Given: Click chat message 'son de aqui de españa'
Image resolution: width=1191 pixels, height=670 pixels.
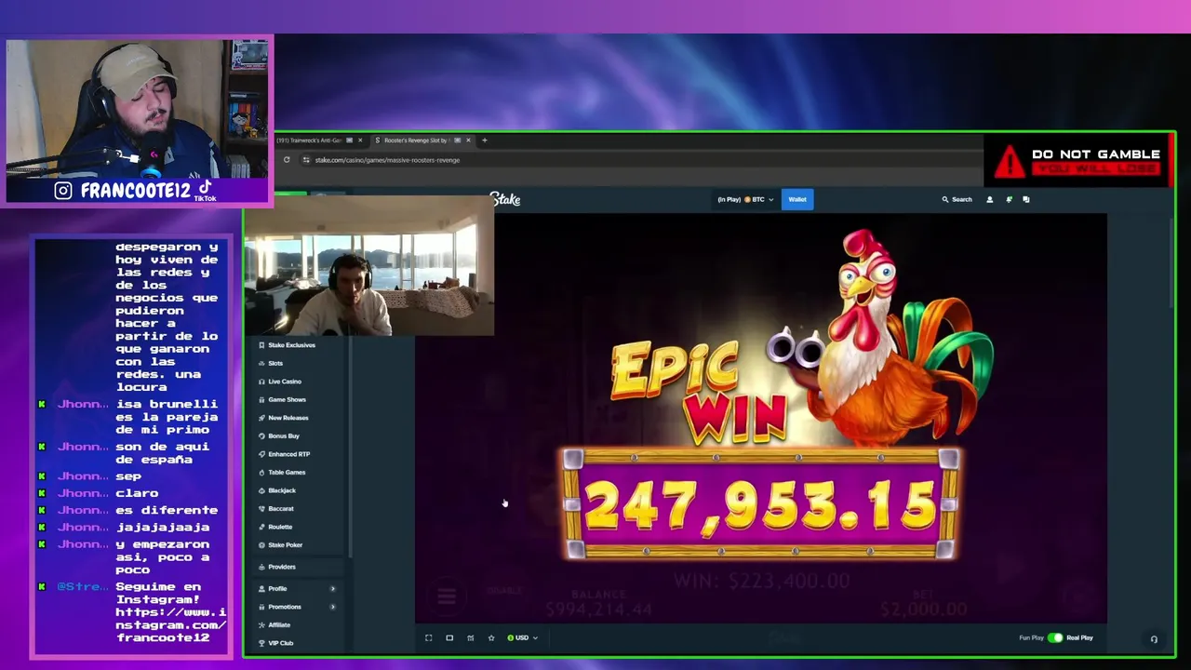Looking at the screenshot, I should click(x=162, y=453).
